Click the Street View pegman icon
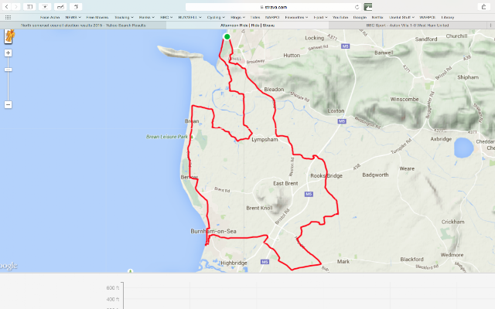495x309 pixels. click(x=9, y=36)
